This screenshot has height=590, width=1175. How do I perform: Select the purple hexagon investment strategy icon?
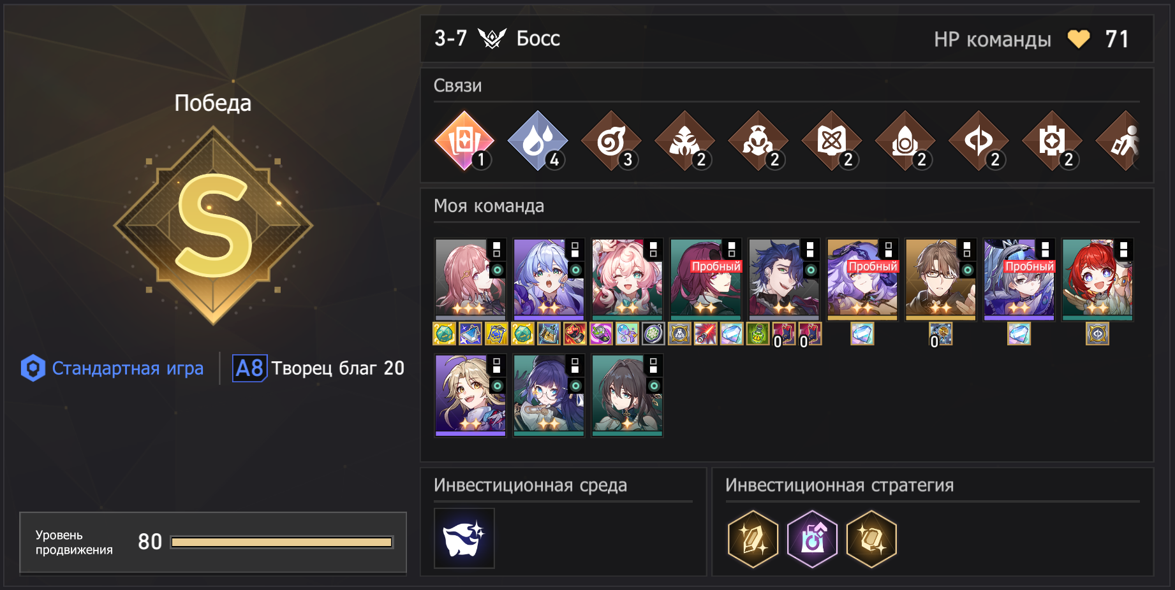[x=812, y=539]
